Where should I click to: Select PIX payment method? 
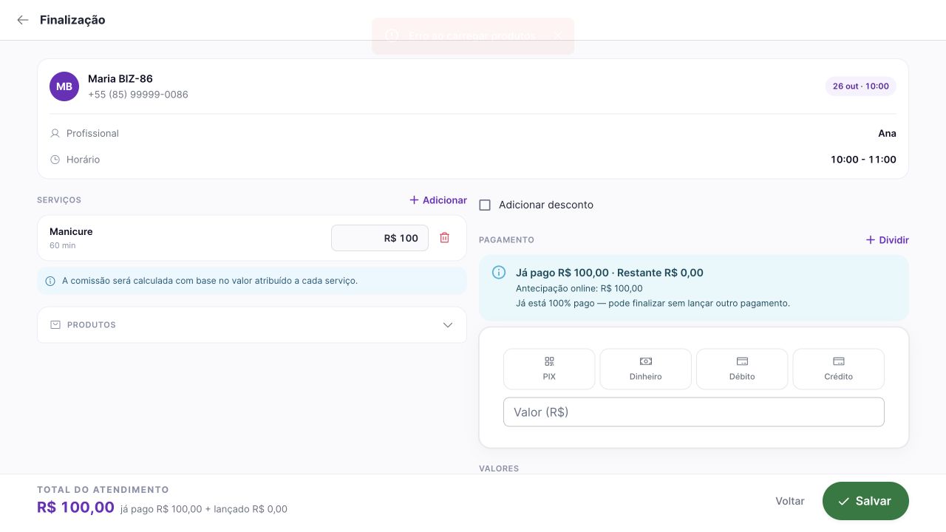point(549,369)
